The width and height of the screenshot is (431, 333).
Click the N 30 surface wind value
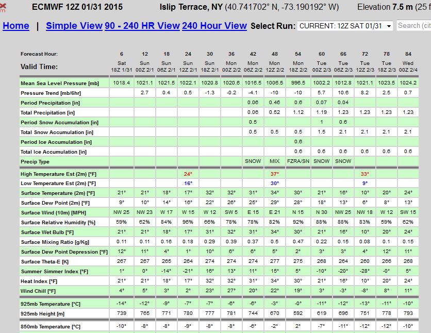point(322,212)
